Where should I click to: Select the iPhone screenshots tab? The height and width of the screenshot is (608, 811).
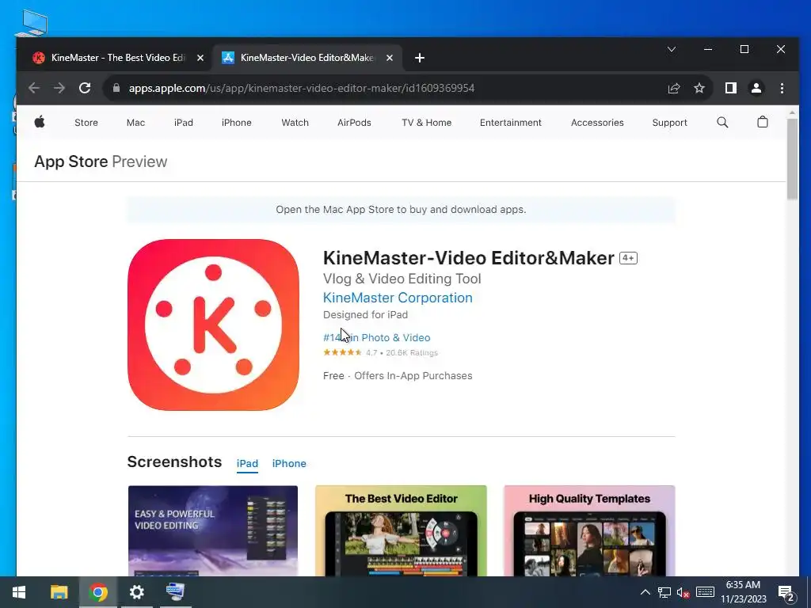point(289,464)
